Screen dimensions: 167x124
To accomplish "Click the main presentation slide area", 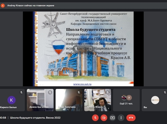I will 83,49.
